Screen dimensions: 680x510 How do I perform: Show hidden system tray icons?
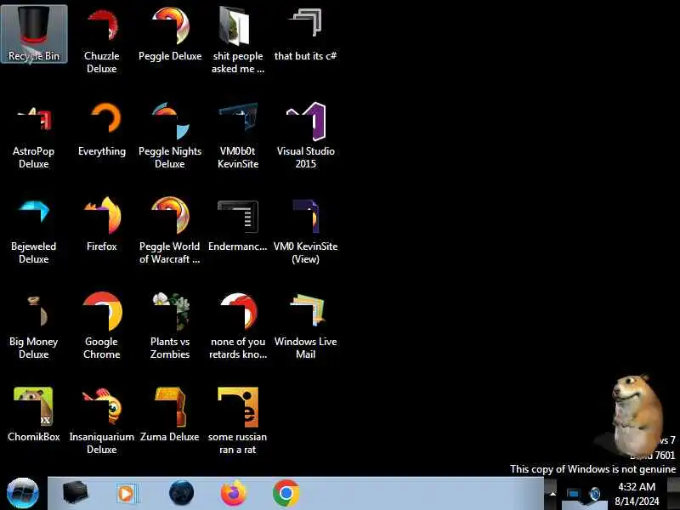pyautogui.click(x=552, y=494)
